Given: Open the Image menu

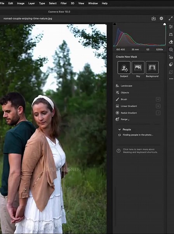Looking at the screenshot, I should click(x=21, y=3).
